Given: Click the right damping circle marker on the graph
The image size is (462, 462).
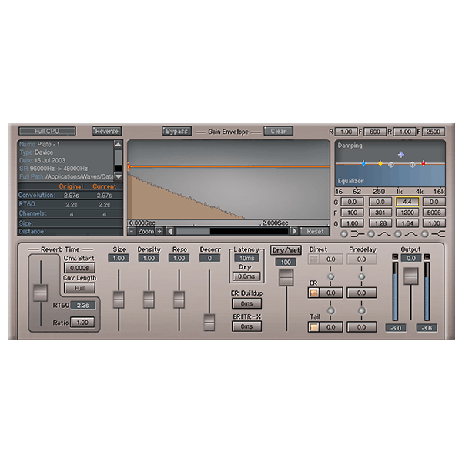Looking at the screenshot, I should [412, 165].
